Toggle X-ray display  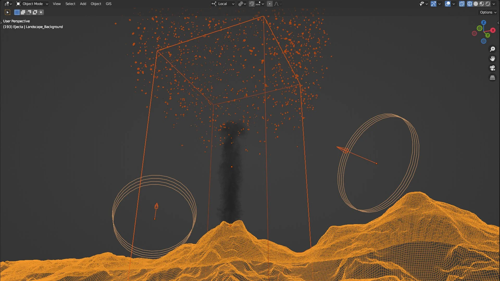pos(462,4)
